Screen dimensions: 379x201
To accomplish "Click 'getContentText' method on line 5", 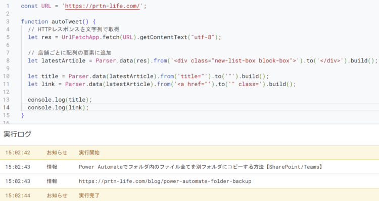I will 164,37.
